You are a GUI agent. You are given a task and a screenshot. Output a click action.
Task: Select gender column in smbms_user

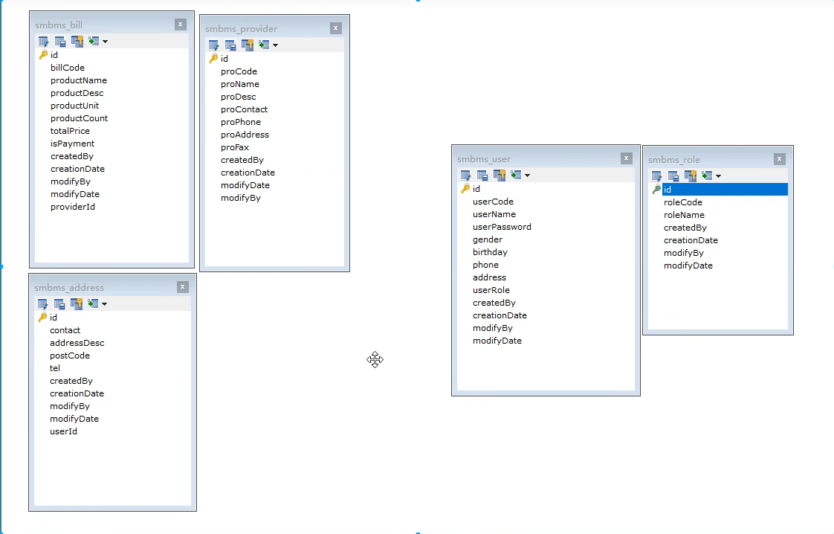(x=488, y=239)
